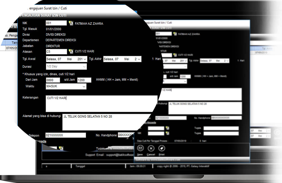Open the Tgl. Akhir date picker in the magnified view
282x183 pixels.
[x=139, y=59]
